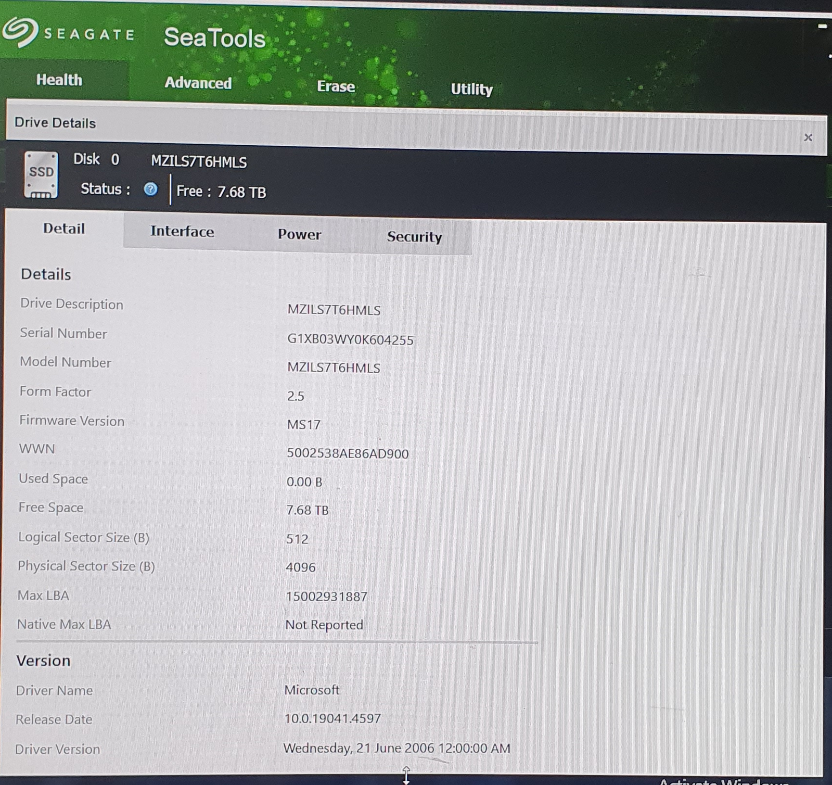Minimize the SeaTools window
Screen dimensions: 832x785
pyautogui.click(x=822, y=26)
